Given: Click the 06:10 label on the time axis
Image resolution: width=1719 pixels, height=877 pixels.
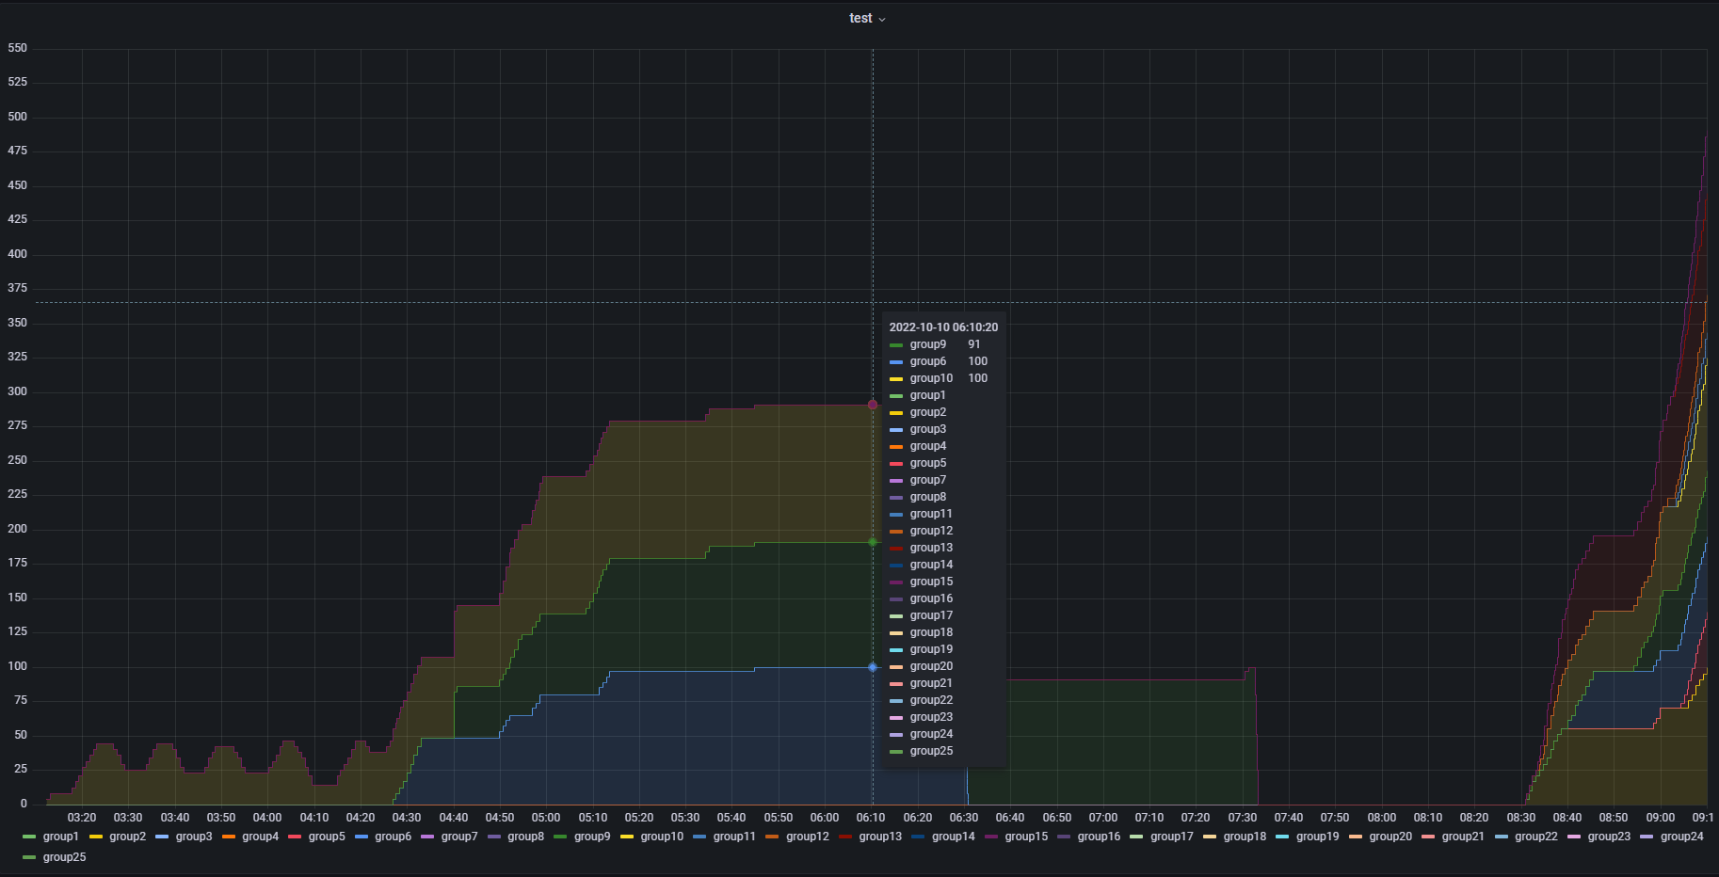Looking at the screenshot, I should pos(871,818).
